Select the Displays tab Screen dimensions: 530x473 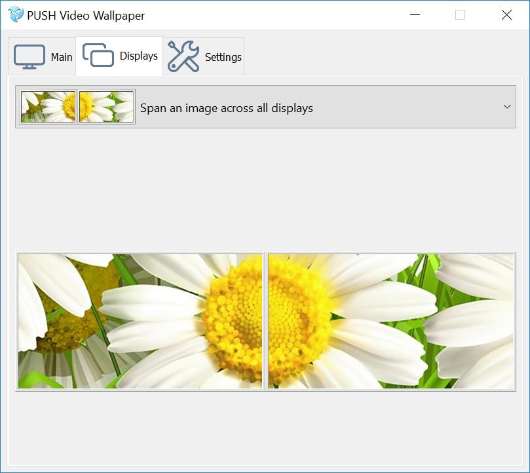pos(119,56)
